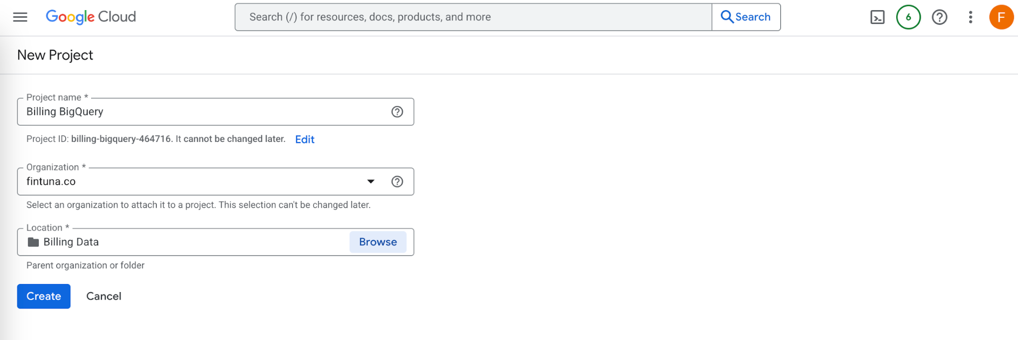
Task: Browse for a parent location
Action: click(x=378, y=242)
